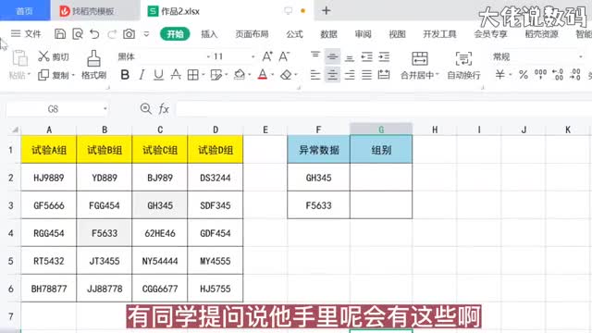Apply Percent style
The height and width of the screenshot is (333, 592).
[x=523, y=75]
